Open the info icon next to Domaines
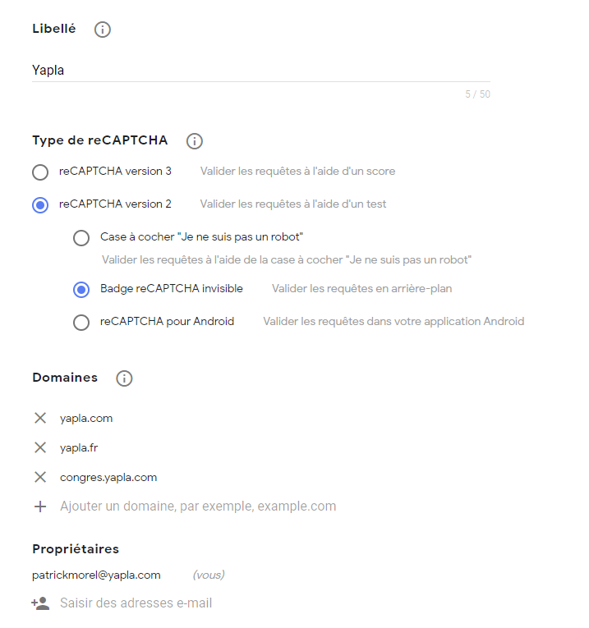Image resolution: width=589 pixels, height=628 pixels. (124, 378)
